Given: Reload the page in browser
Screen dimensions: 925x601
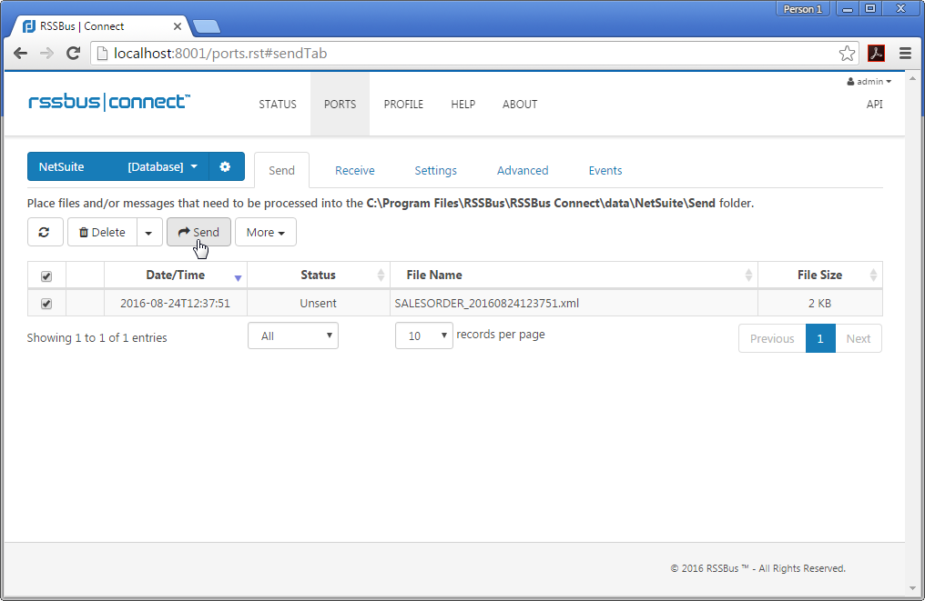Looking at the screenshot, I should pos(73,54).
